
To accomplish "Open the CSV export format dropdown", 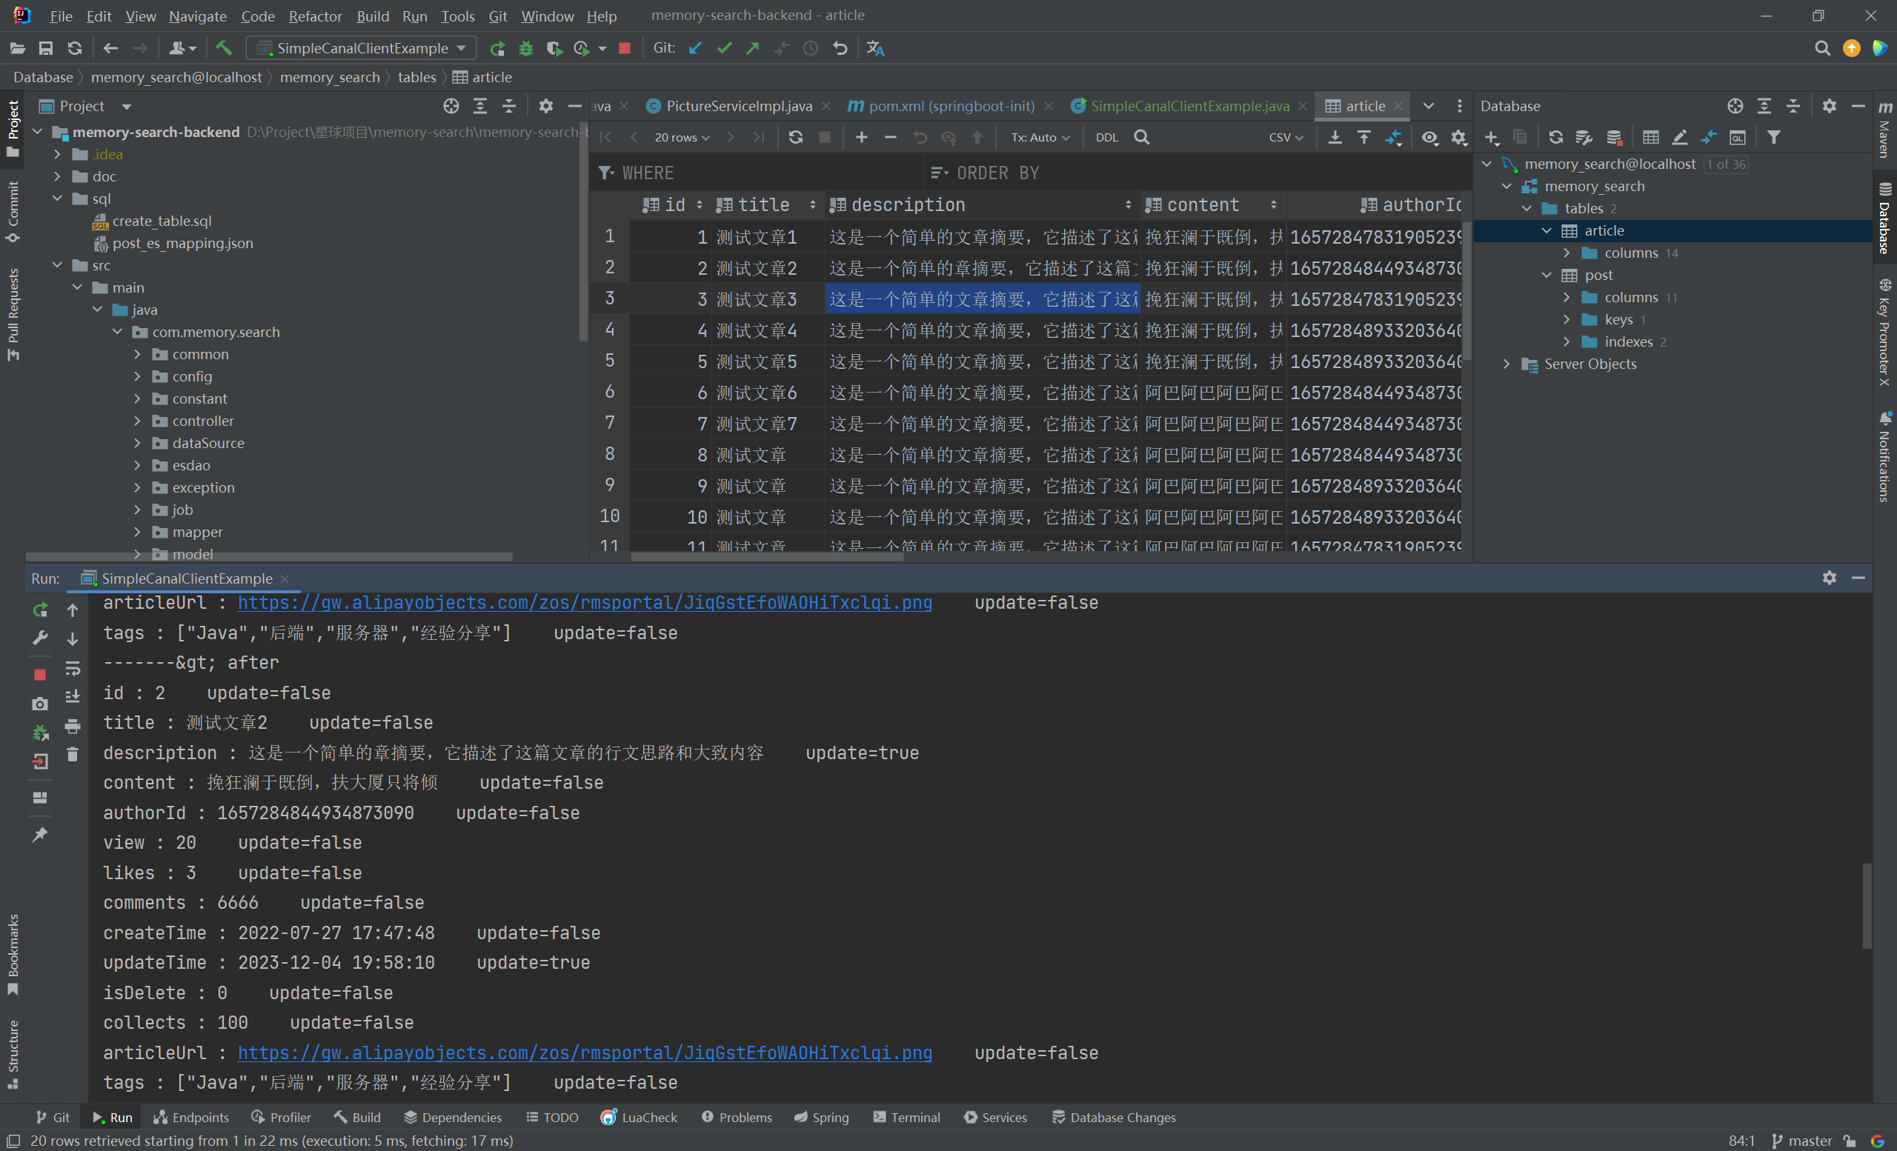I will pos(1286,137).
